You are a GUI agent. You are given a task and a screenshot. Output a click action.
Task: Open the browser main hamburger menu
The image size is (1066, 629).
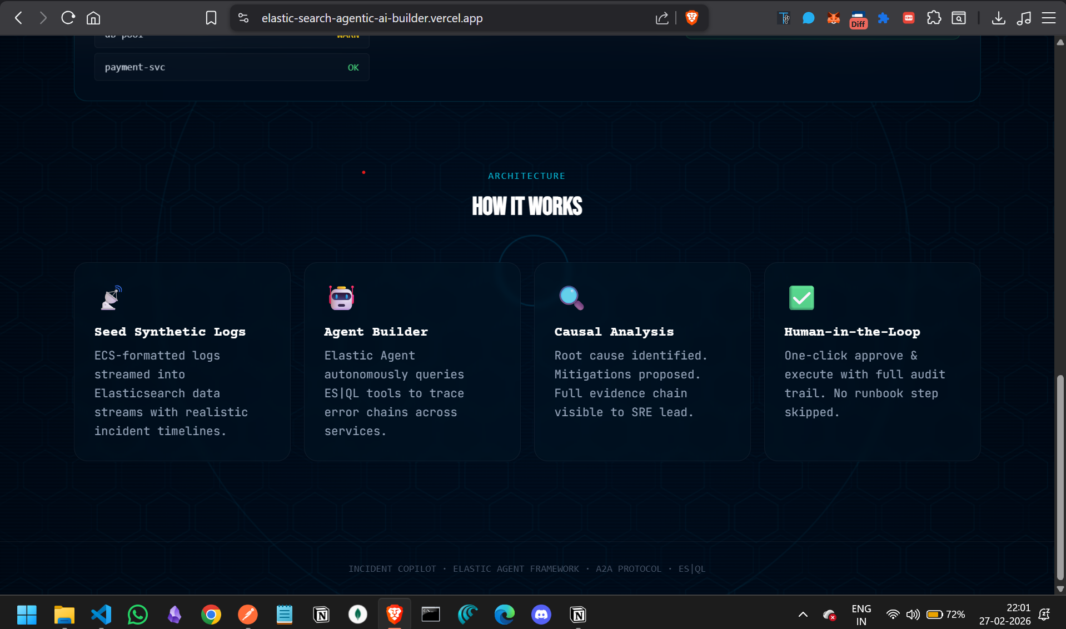(x=1049, y=18)
